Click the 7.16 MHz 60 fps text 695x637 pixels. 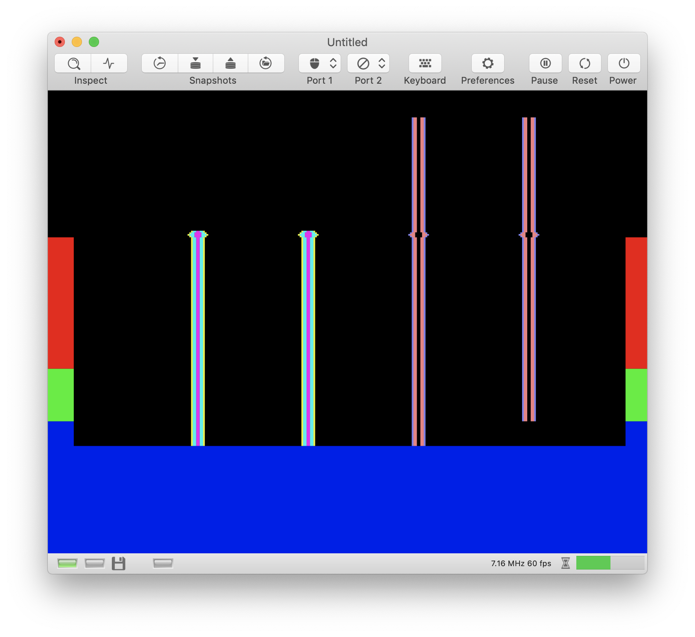point(521,564)
